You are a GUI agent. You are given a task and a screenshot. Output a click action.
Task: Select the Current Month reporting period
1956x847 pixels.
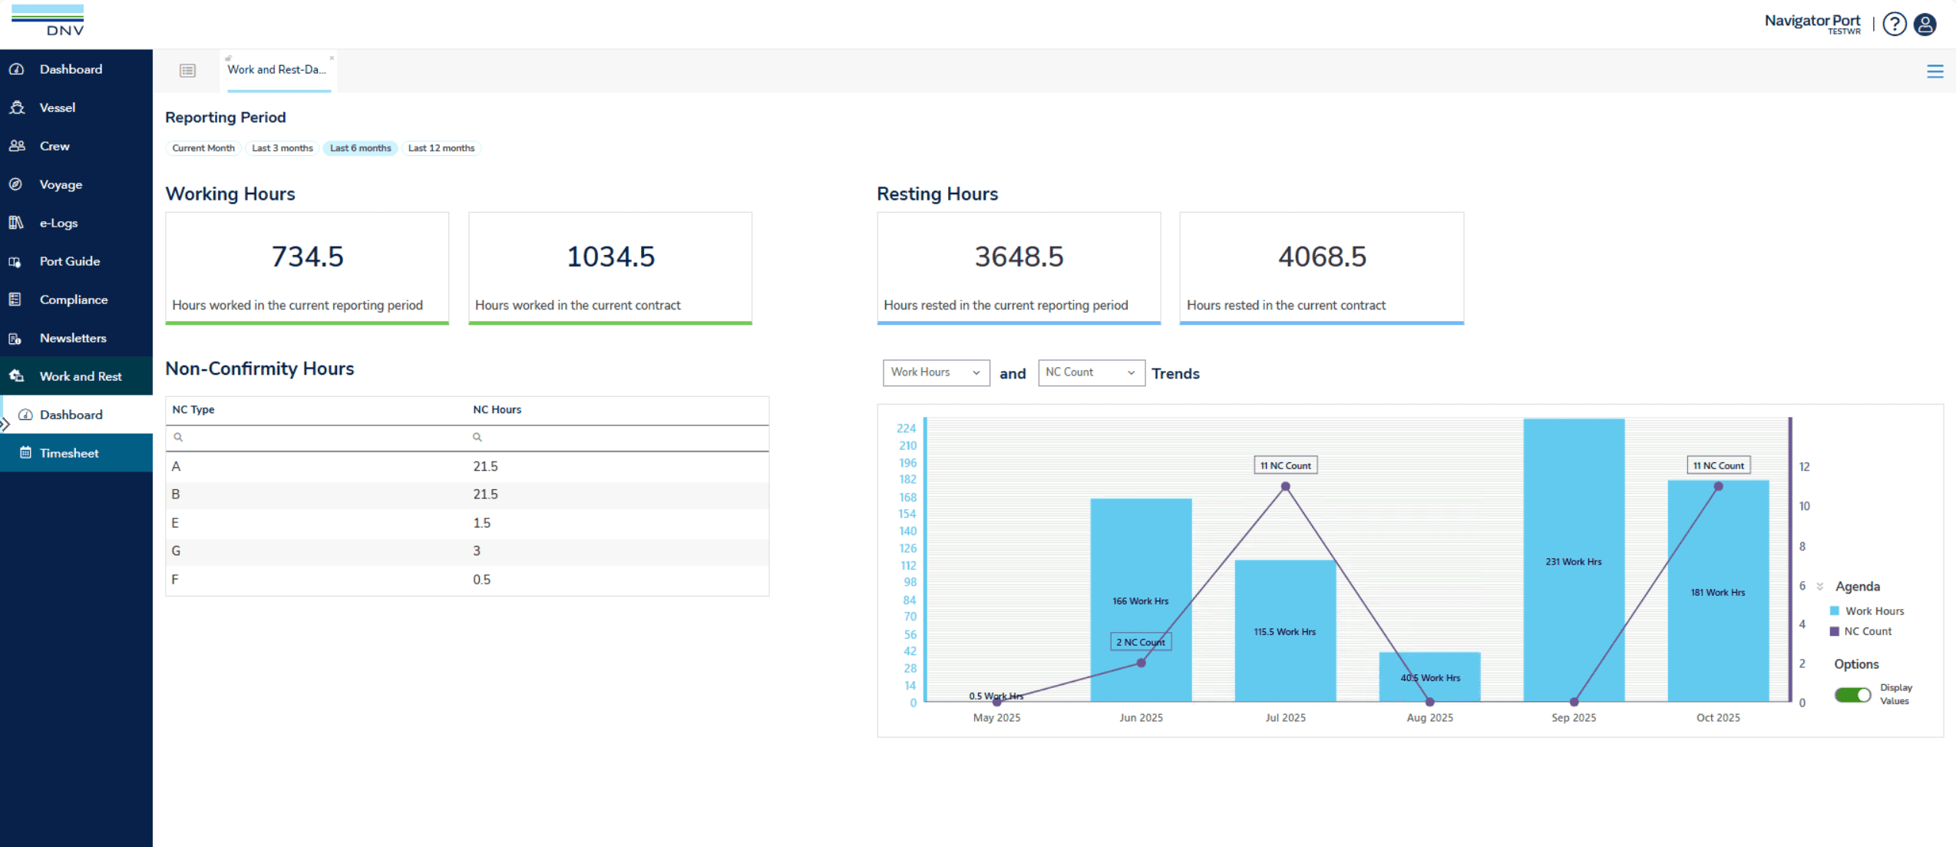tap(203, 148)
